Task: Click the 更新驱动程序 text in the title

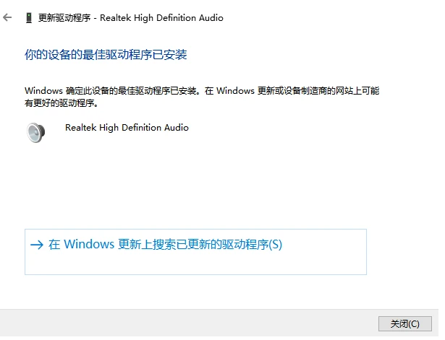Action: pos(64,18)
